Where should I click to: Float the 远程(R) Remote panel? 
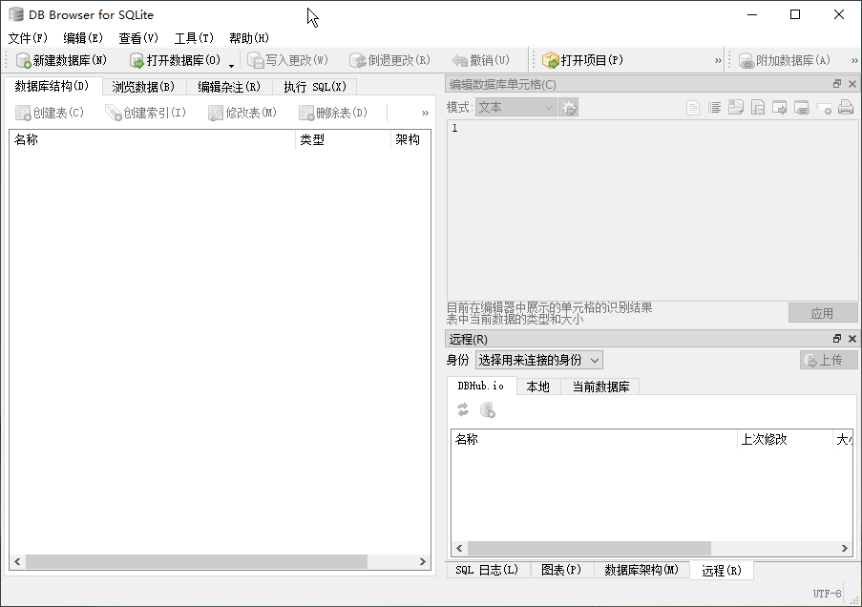(x=837, y=338)
